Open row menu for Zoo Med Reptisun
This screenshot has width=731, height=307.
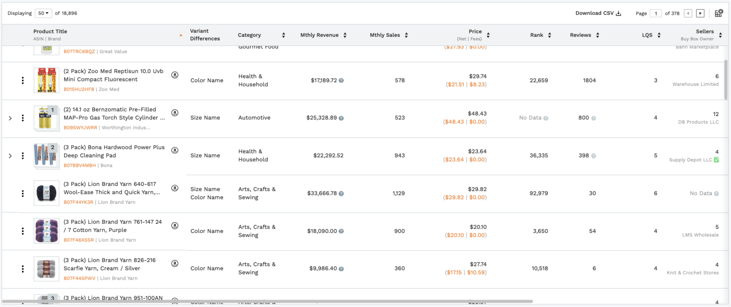(22, 80)
